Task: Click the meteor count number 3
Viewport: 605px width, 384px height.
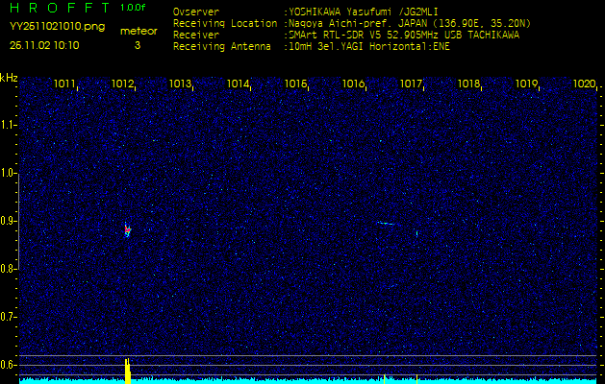Action: [x=137, y=44]
